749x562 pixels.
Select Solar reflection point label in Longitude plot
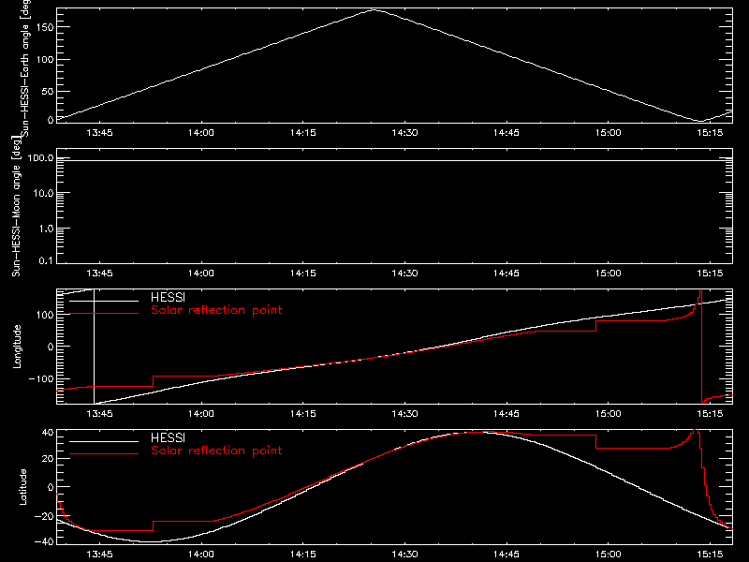216,310
